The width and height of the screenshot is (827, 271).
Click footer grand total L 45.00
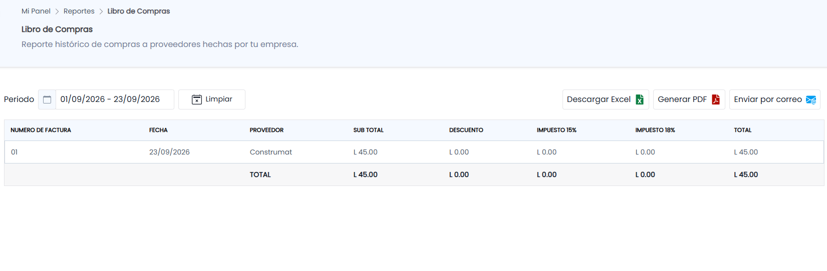pos(746,174)
